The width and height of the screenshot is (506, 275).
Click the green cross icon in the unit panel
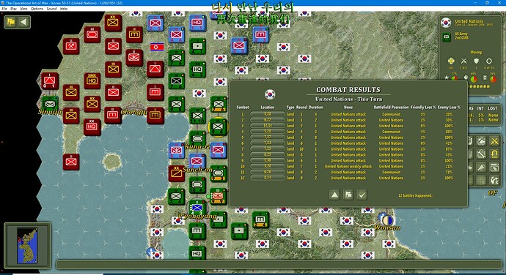pos(451,61)
